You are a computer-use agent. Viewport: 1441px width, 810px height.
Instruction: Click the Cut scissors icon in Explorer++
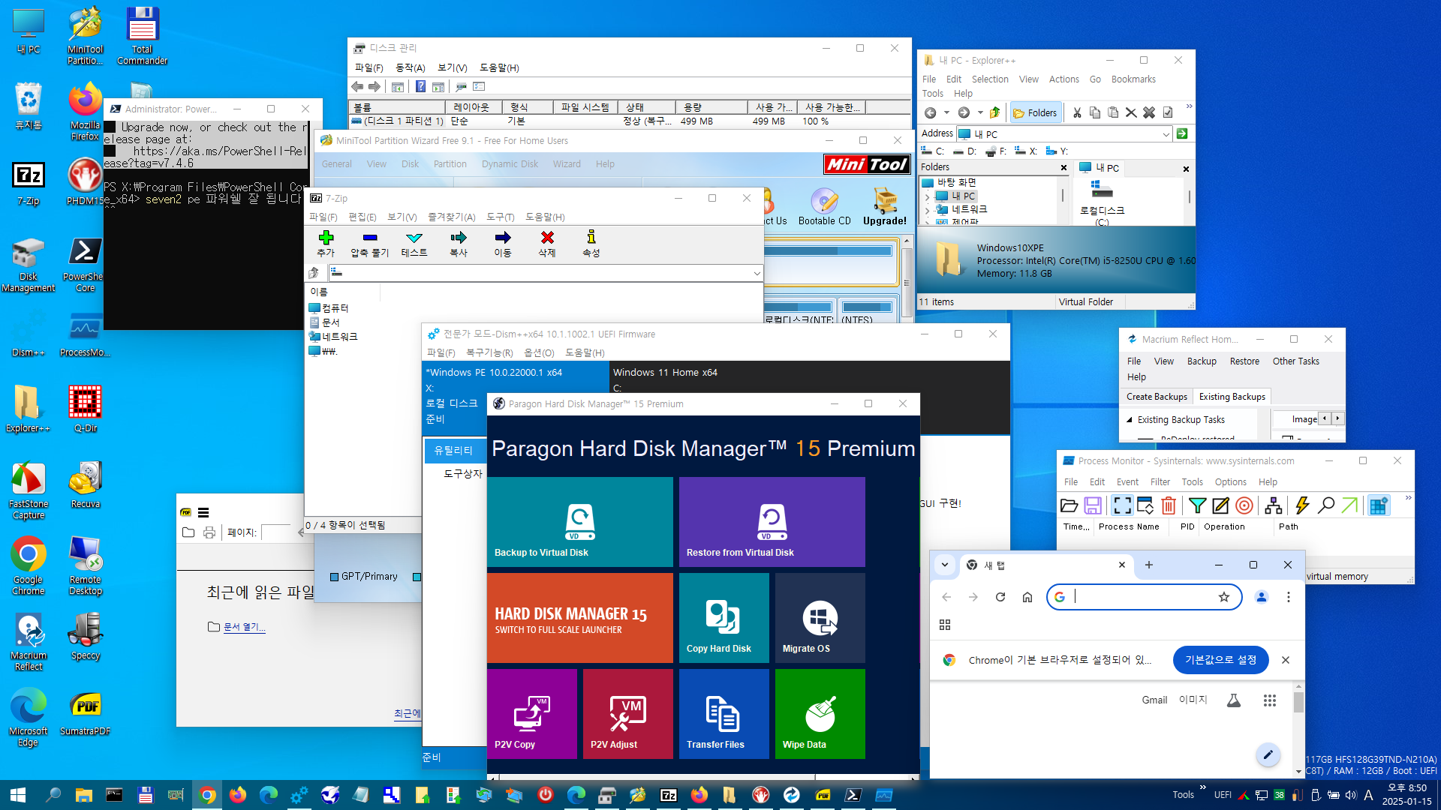click(1077, 112)
